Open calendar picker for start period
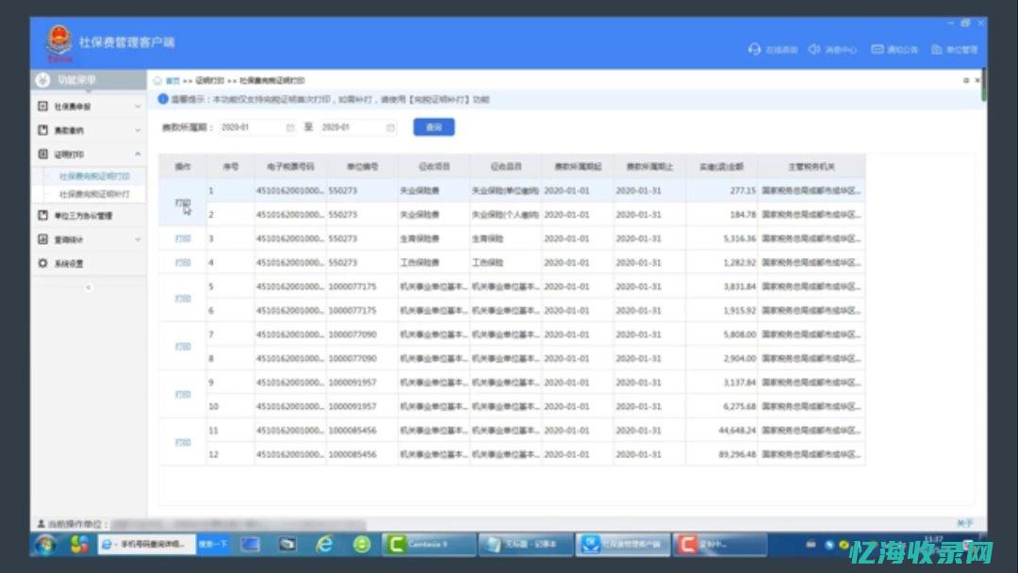The image size is (1018, 573). click(289, 127)
